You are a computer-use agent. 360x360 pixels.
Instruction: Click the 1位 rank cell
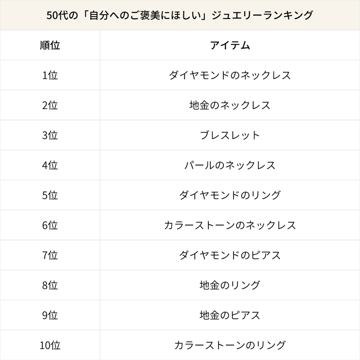click(x=50, y=75)
